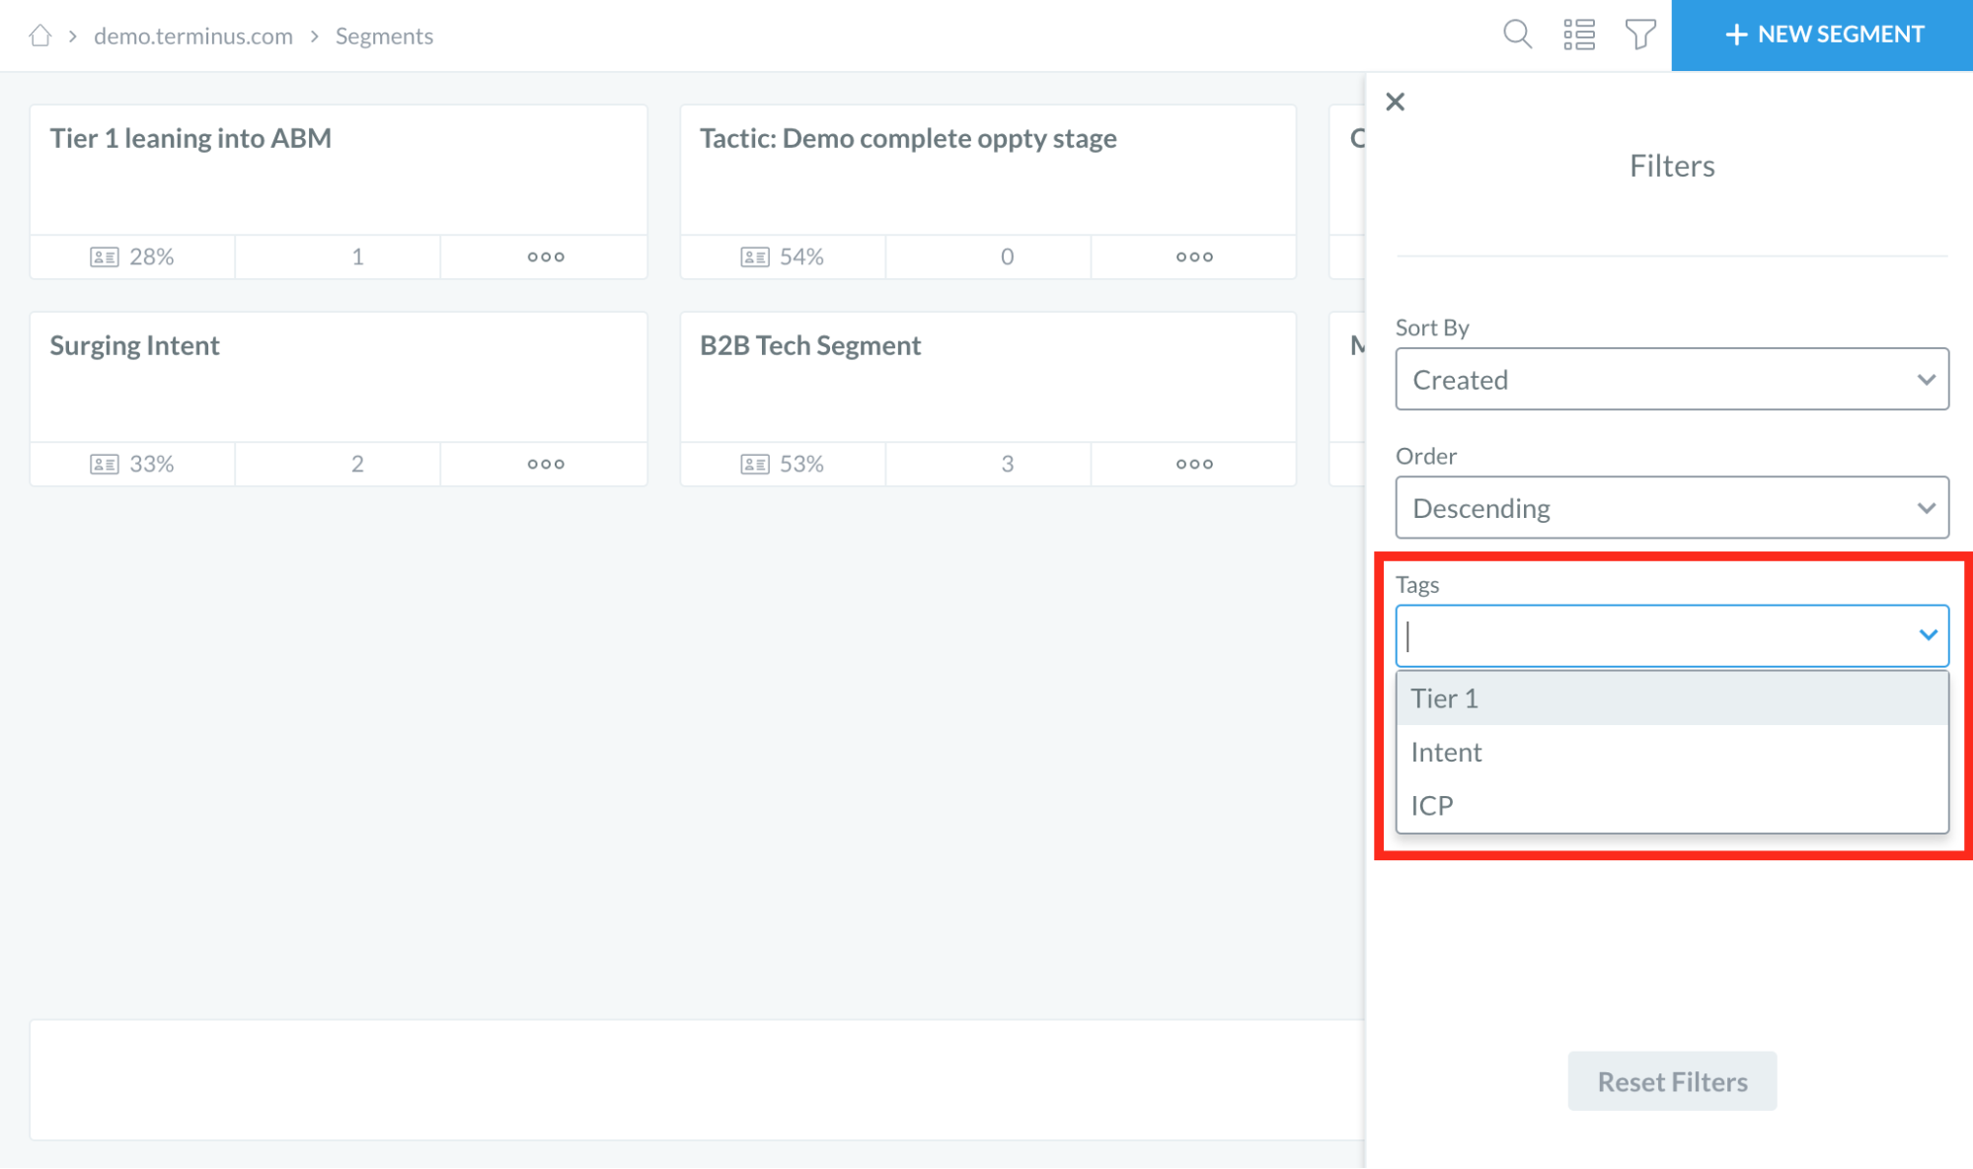
Task: Open more options for Tactic: Demo complete oppty stage
Action: (1193, 256)
